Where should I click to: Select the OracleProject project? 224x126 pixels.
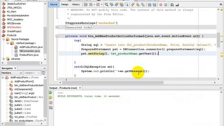click(14, 31)
